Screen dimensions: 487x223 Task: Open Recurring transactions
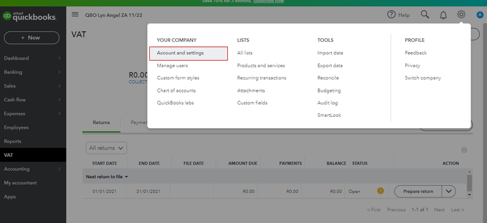pos(262,78)
